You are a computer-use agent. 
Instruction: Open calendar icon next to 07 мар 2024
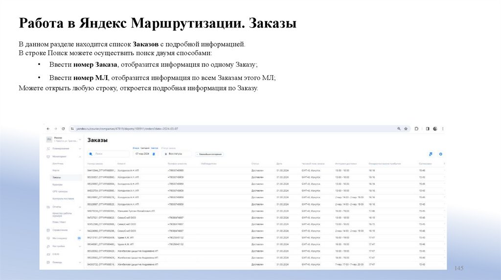[x=154, y=154]
